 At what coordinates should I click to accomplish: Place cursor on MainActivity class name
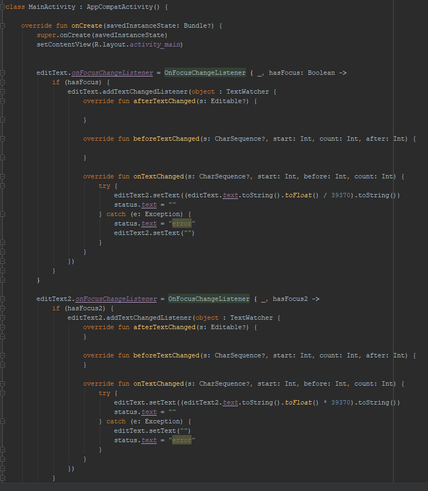coord(52,7)
